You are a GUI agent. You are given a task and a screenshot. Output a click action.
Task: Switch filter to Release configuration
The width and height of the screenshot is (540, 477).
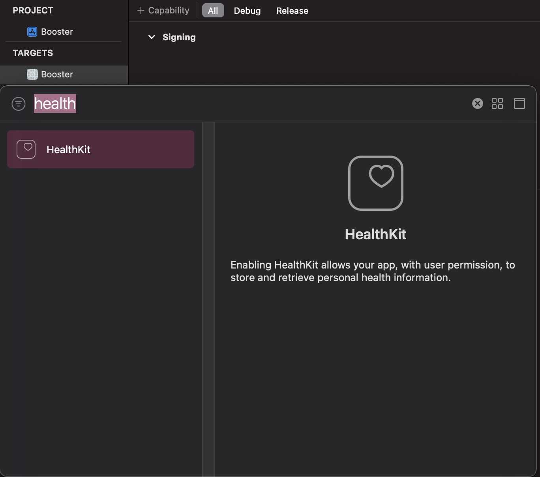tap(292, 10)
